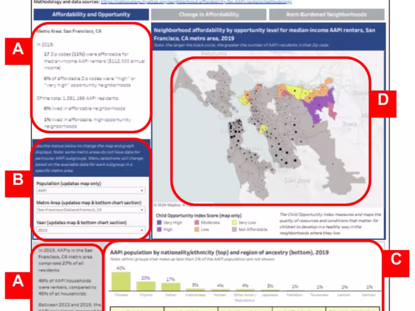The width and height of the screenshot is (415, 311).
Task: Click the Japanese axis label
Action: [x=270, y=295]
